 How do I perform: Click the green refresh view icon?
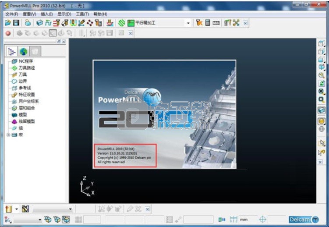(322, 83)
